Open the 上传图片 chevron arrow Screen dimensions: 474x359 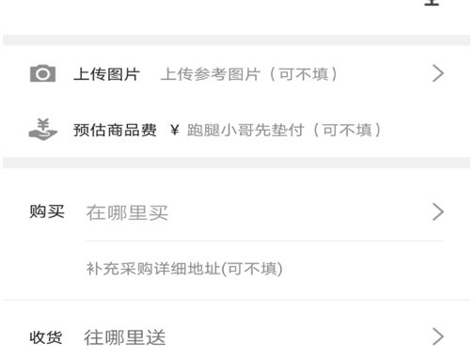(x=438, y=73)
